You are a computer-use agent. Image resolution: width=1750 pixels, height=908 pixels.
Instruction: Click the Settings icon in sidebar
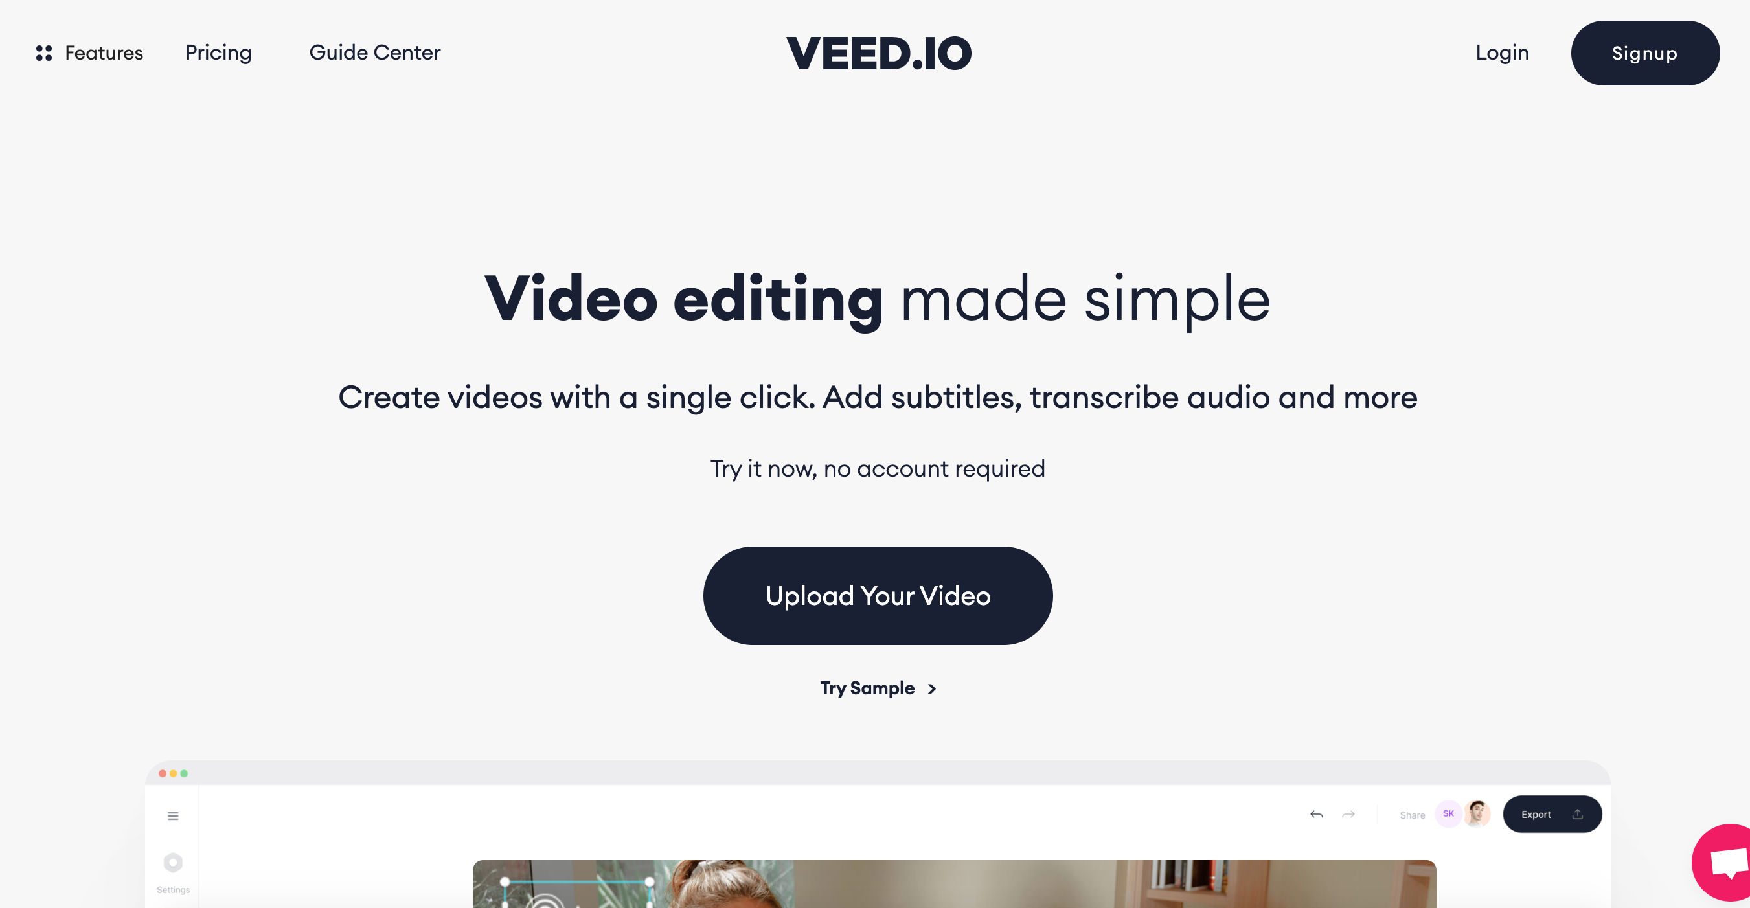(x=174, y=867)
